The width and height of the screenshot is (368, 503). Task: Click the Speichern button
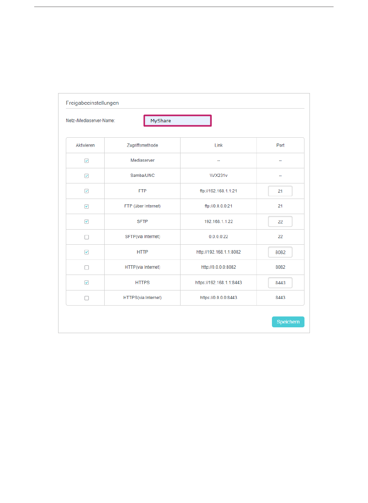pos(288,322)
